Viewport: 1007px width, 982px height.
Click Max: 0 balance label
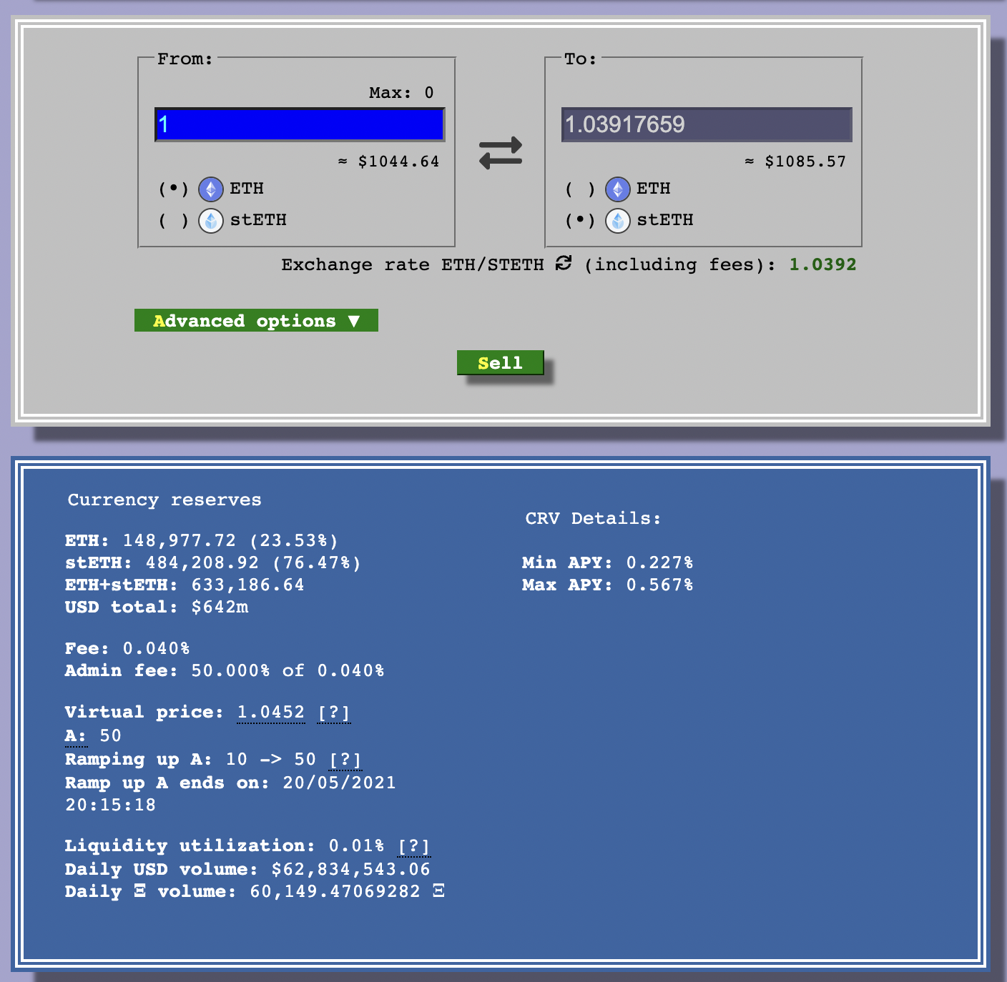[401, 93]
